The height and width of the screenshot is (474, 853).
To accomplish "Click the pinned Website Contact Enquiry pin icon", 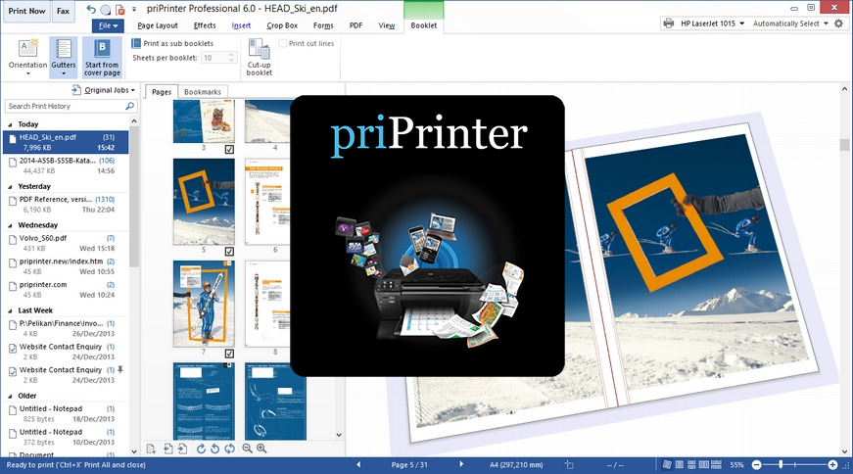I will tap(120, 369).
